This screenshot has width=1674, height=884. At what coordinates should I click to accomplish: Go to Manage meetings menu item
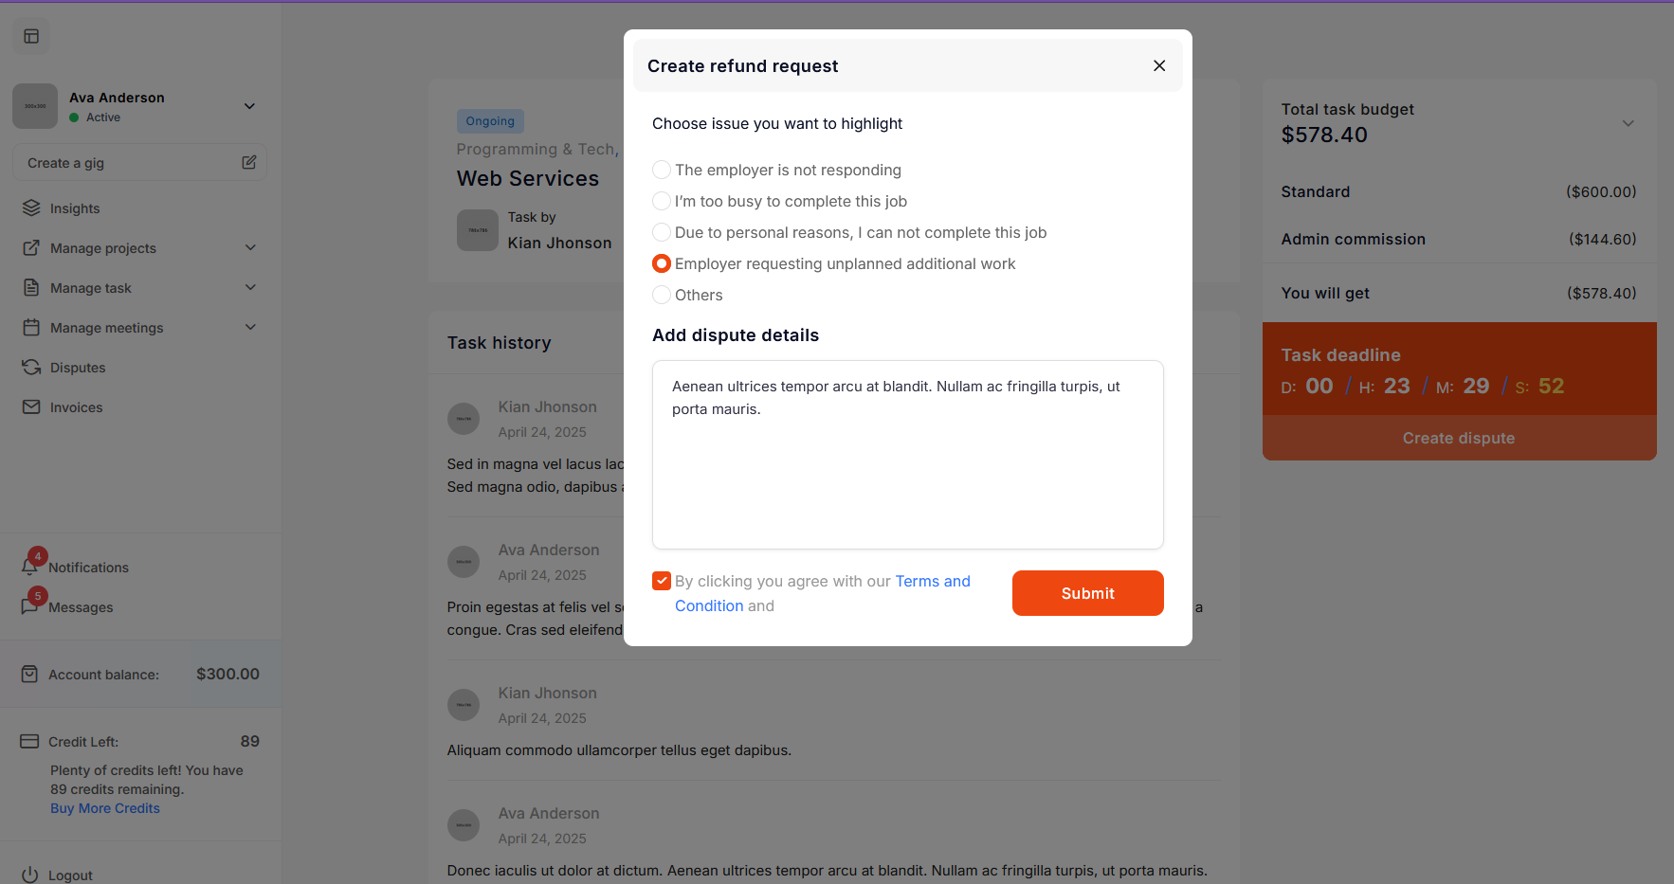click(x=106, y=328)
